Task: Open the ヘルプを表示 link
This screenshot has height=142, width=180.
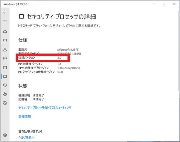Action: (26, 137)
